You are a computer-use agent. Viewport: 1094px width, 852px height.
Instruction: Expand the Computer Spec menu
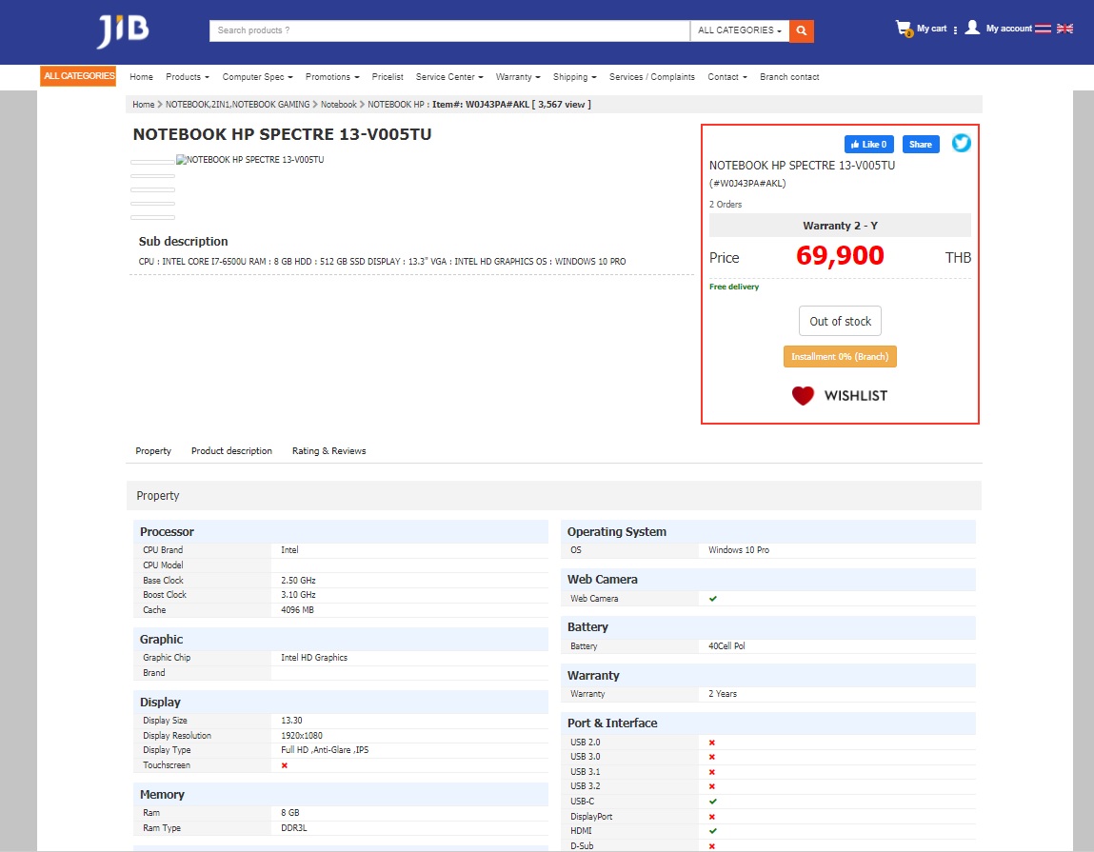[x=257, y=77]
